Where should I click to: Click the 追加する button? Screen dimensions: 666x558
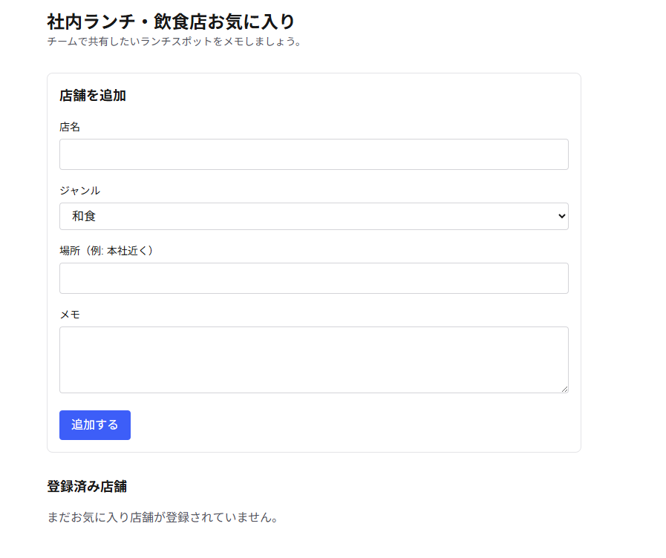95,425
